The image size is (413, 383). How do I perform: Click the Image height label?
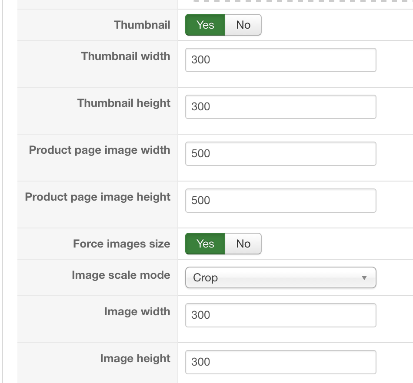(x=135, y=359)
